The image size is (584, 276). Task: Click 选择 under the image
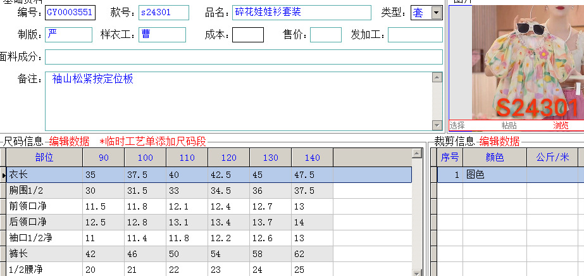tap(457, 125)
